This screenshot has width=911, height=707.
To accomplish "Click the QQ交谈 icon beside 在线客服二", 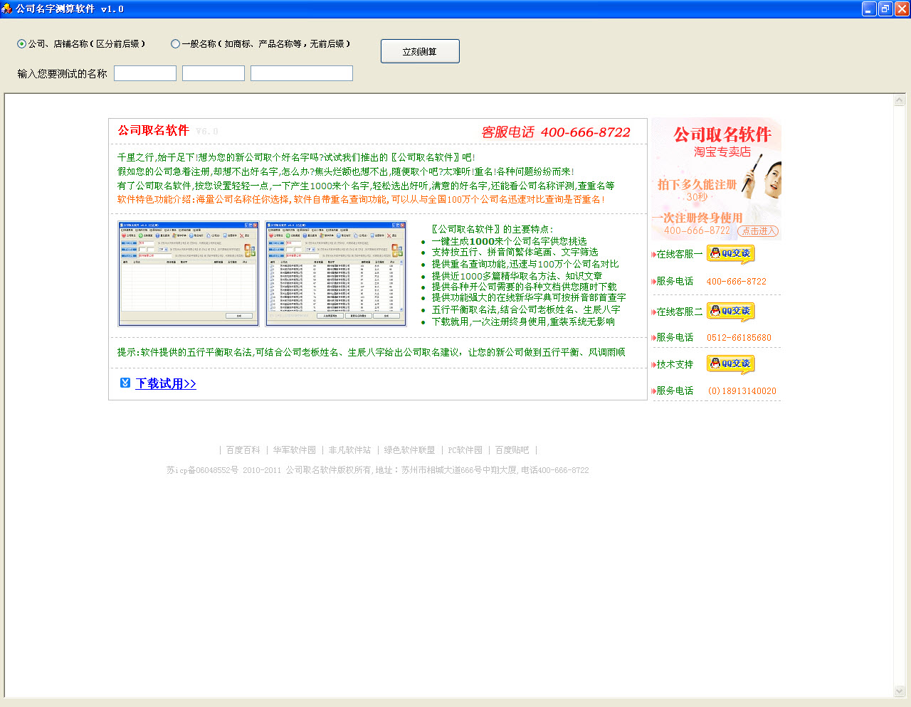I will pos(730,311).
